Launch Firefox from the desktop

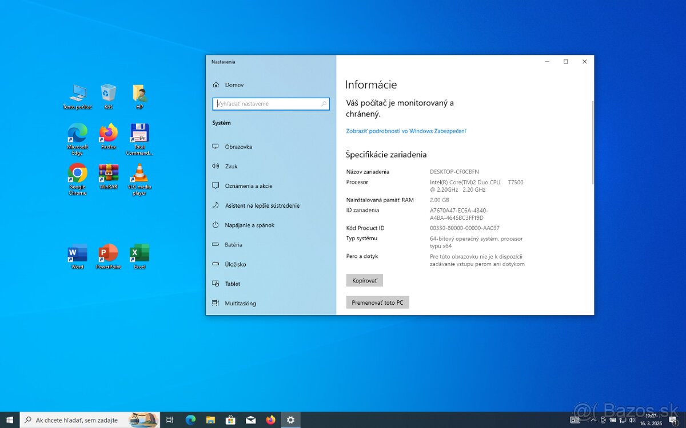(x=108, y=137)
